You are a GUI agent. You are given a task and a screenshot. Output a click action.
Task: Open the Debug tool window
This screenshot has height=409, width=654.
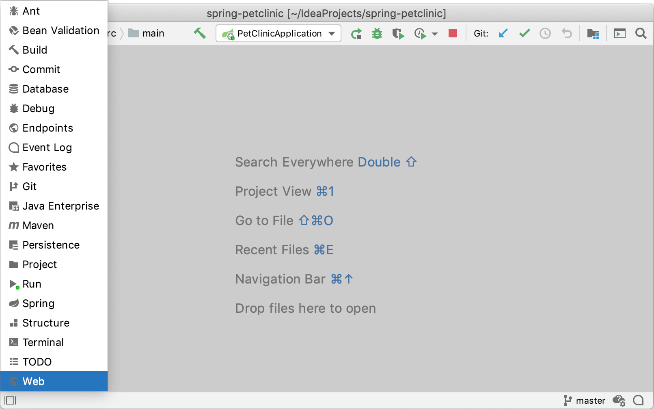pos(54,108)
